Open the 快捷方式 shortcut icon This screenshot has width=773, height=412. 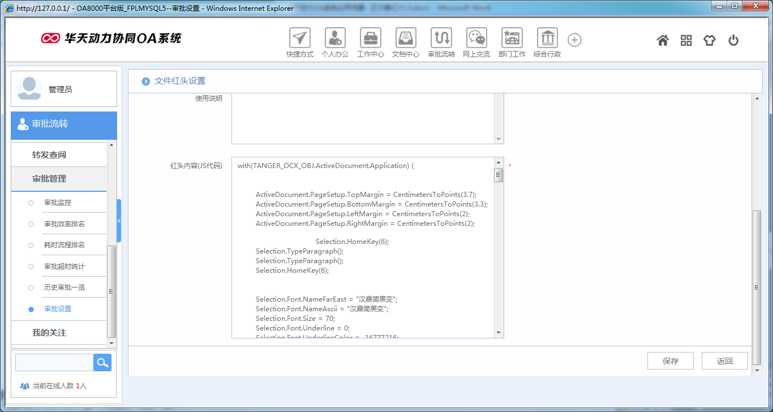299,38
